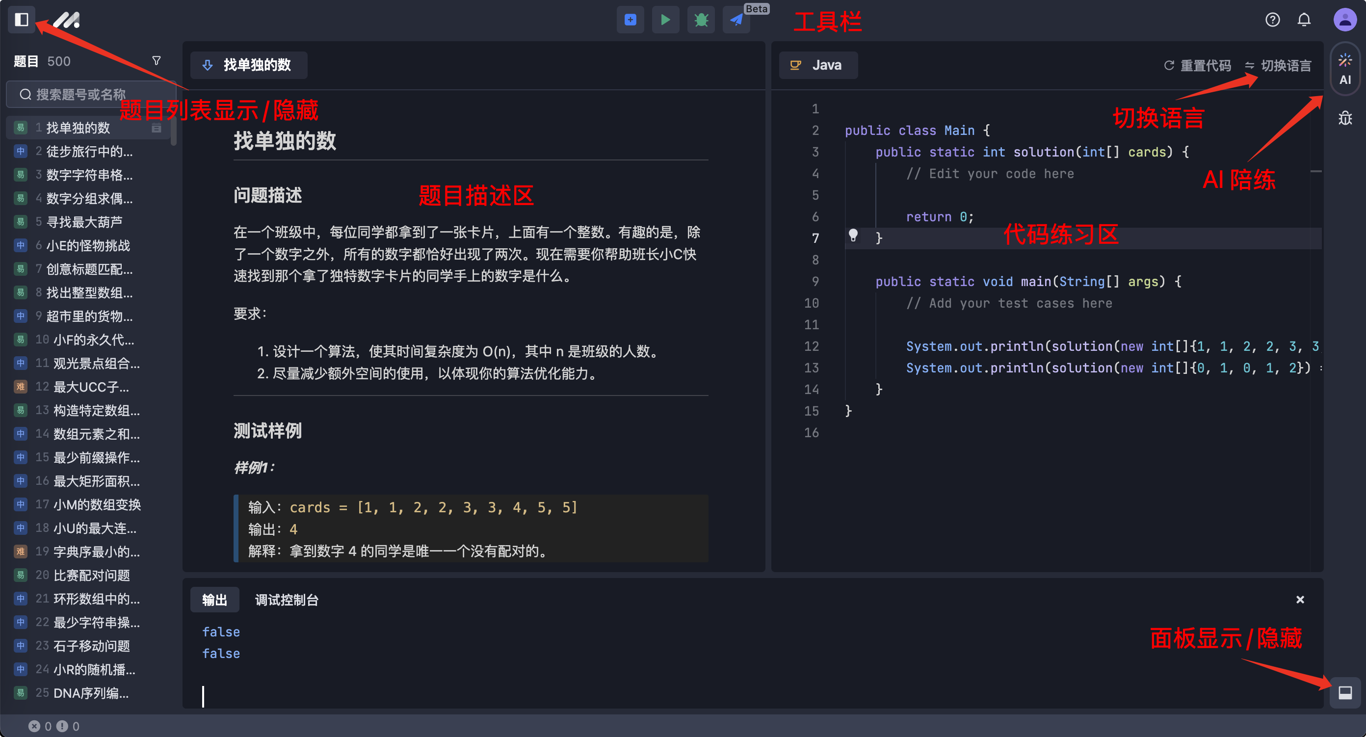The height and width of the screenshot is (737, 1366).
Task: Open problem 7 创意标题匹配...
Action: click(x=88, y=269)
